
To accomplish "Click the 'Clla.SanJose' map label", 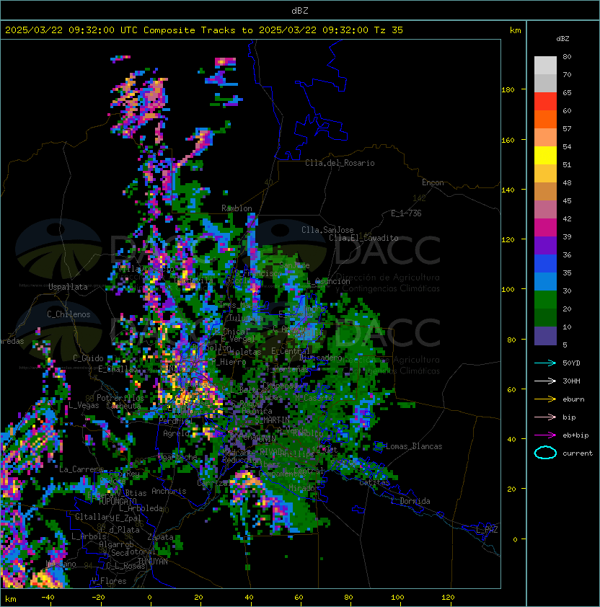I will click(327, 230).
